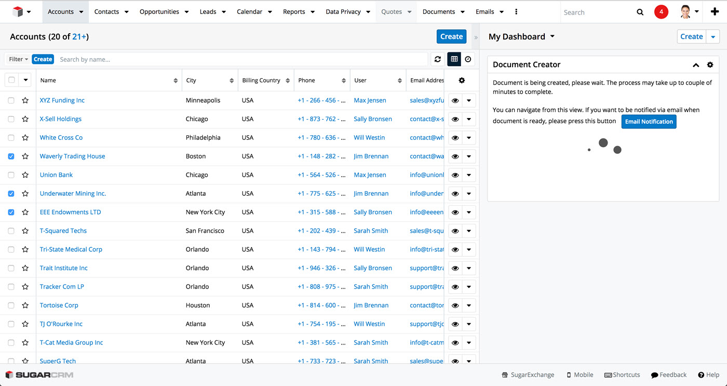Open the Filter dropdown
Viewport: 727px width, 386px height.
[19, 59]
